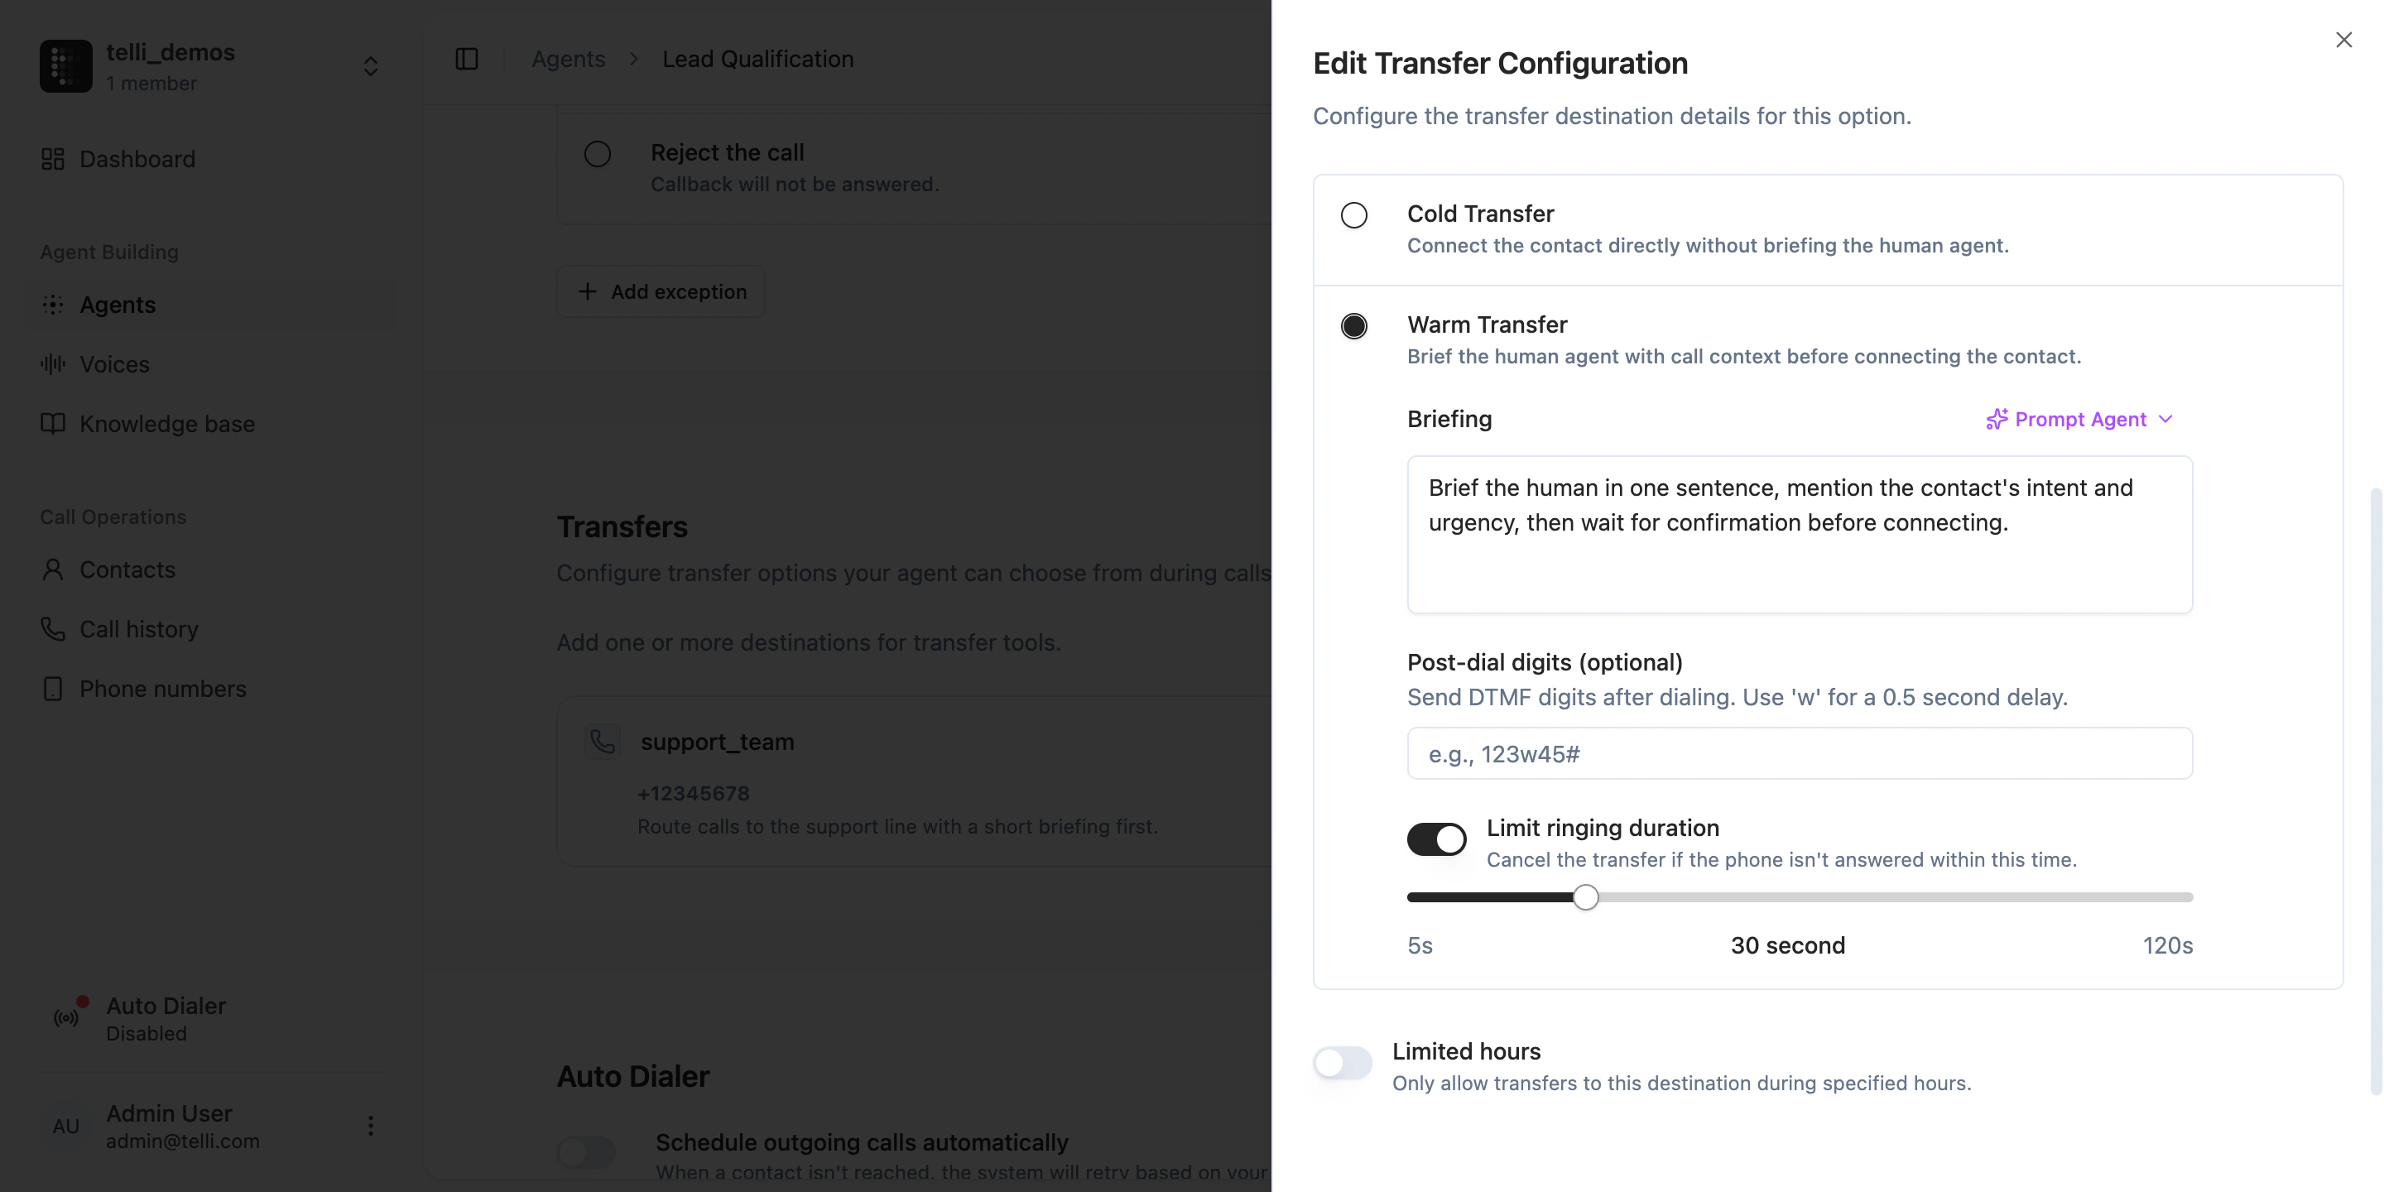The width and height of the screenshot is (2384, 1192).
Task: Open Phone numbers
Action: [162, 689]
